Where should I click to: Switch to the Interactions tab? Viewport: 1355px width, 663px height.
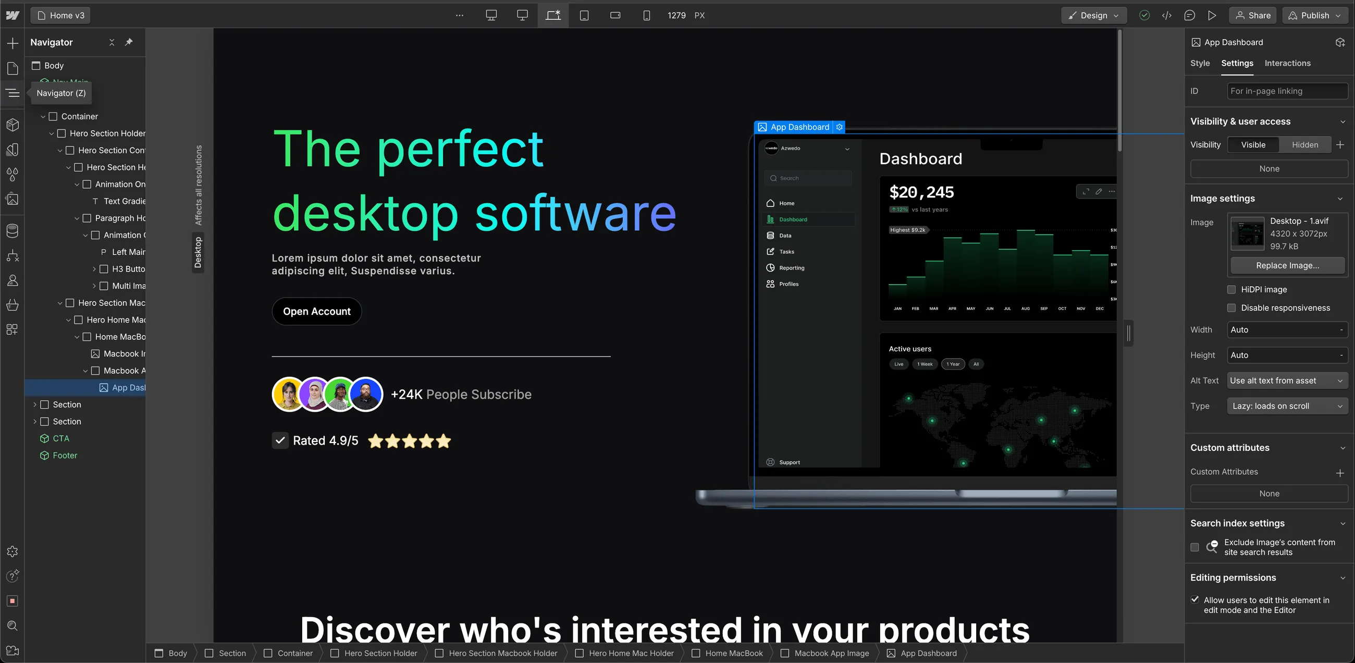click(x=1287, y=63)
